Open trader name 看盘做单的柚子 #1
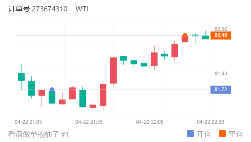This screenshot has width=251, height=142. coord(39,134)
